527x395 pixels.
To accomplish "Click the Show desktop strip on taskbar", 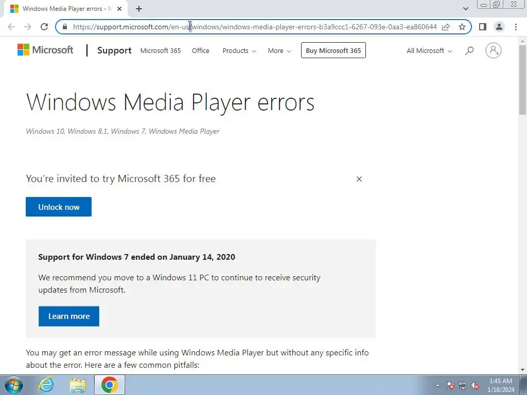I will click(x=523, y=385).
